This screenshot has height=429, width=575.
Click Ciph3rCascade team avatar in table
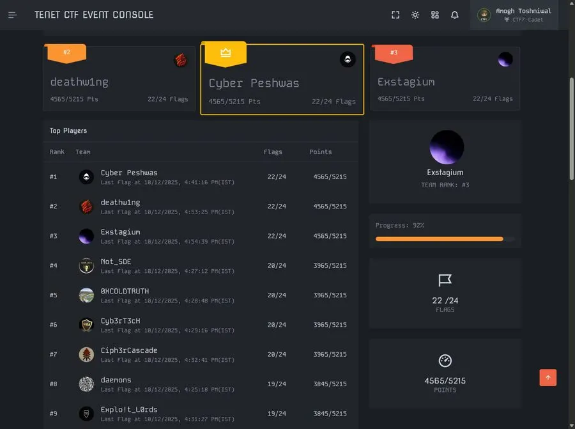click(x=86, y=354)
